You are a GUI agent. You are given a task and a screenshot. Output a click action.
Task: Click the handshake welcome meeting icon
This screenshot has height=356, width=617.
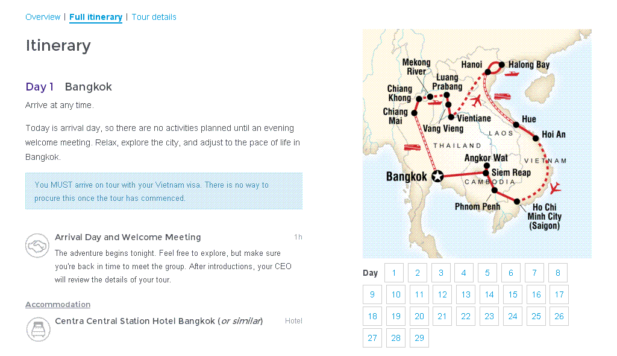pos(37,246)
